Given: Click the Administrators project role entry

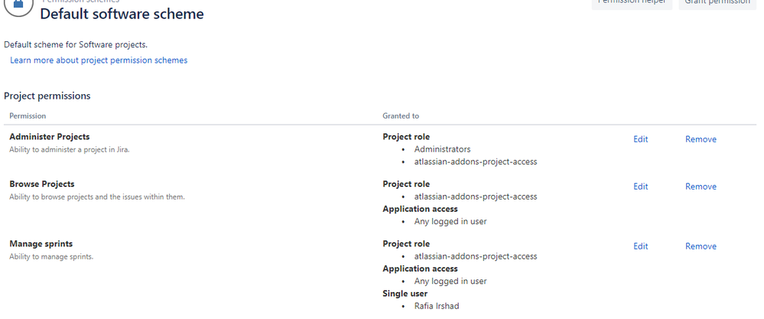Looking at the screenshot, I should pyautogui.click(x=443, y=149).
